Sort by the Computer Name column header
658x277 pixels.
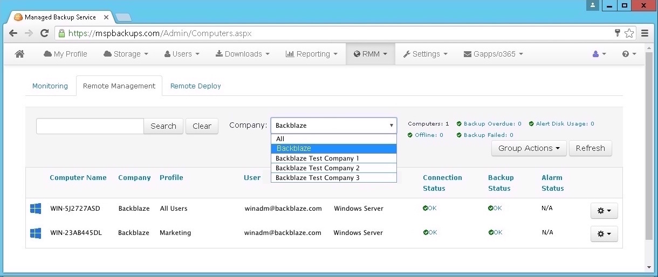click(x=78, y=178)
